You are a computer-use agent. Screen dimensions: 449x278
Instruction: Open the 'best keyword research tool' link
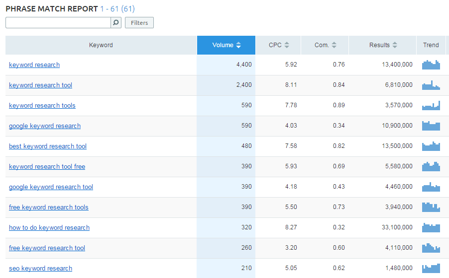pos(47,146)
